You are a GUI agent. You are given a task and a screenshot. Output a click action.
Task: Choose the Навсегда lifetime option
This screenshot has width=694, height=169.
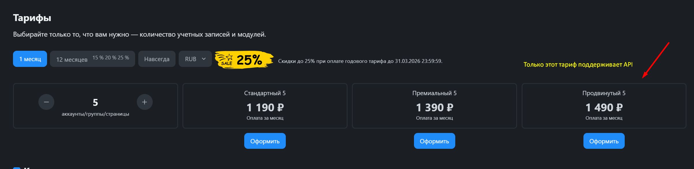coord(157,59)
